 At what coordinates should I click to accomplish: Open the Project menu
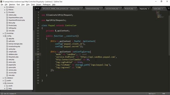[39, 4]
